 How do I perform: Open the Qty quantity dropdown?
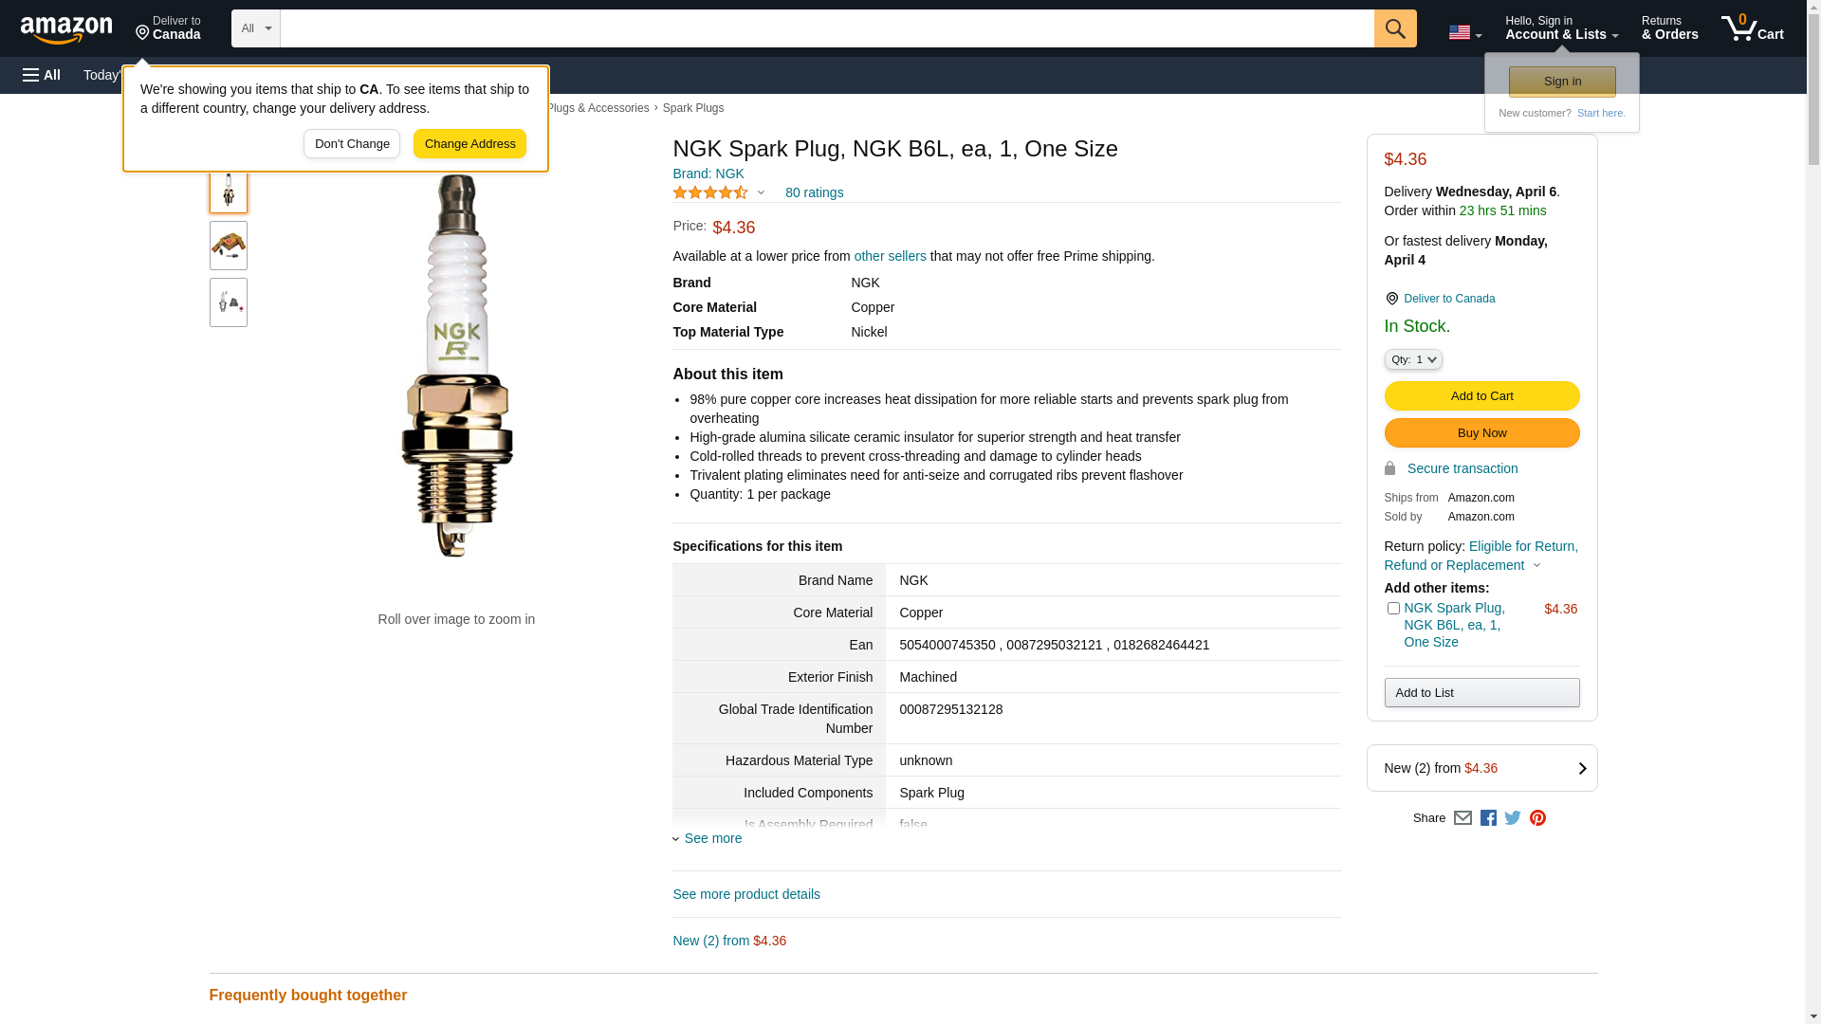tap(1413, 359)
